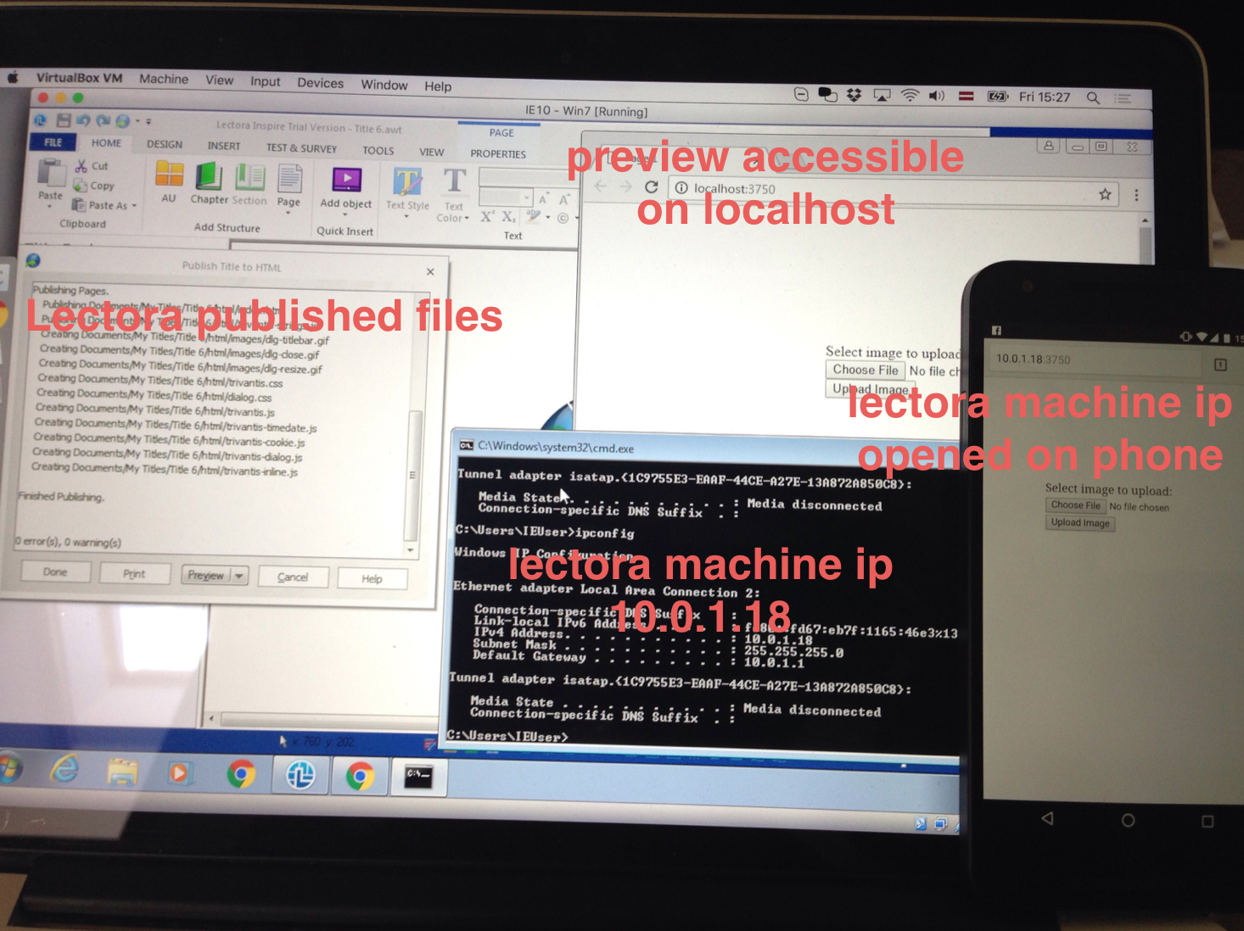
Task: Click the Save floppy icon in Lectora
Action: click(64, 121)
